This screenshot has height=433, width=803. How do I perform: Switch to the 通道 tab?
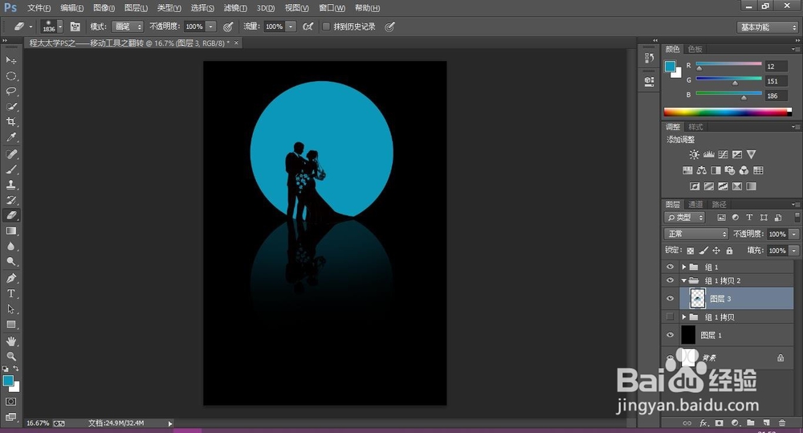point(695,205)
